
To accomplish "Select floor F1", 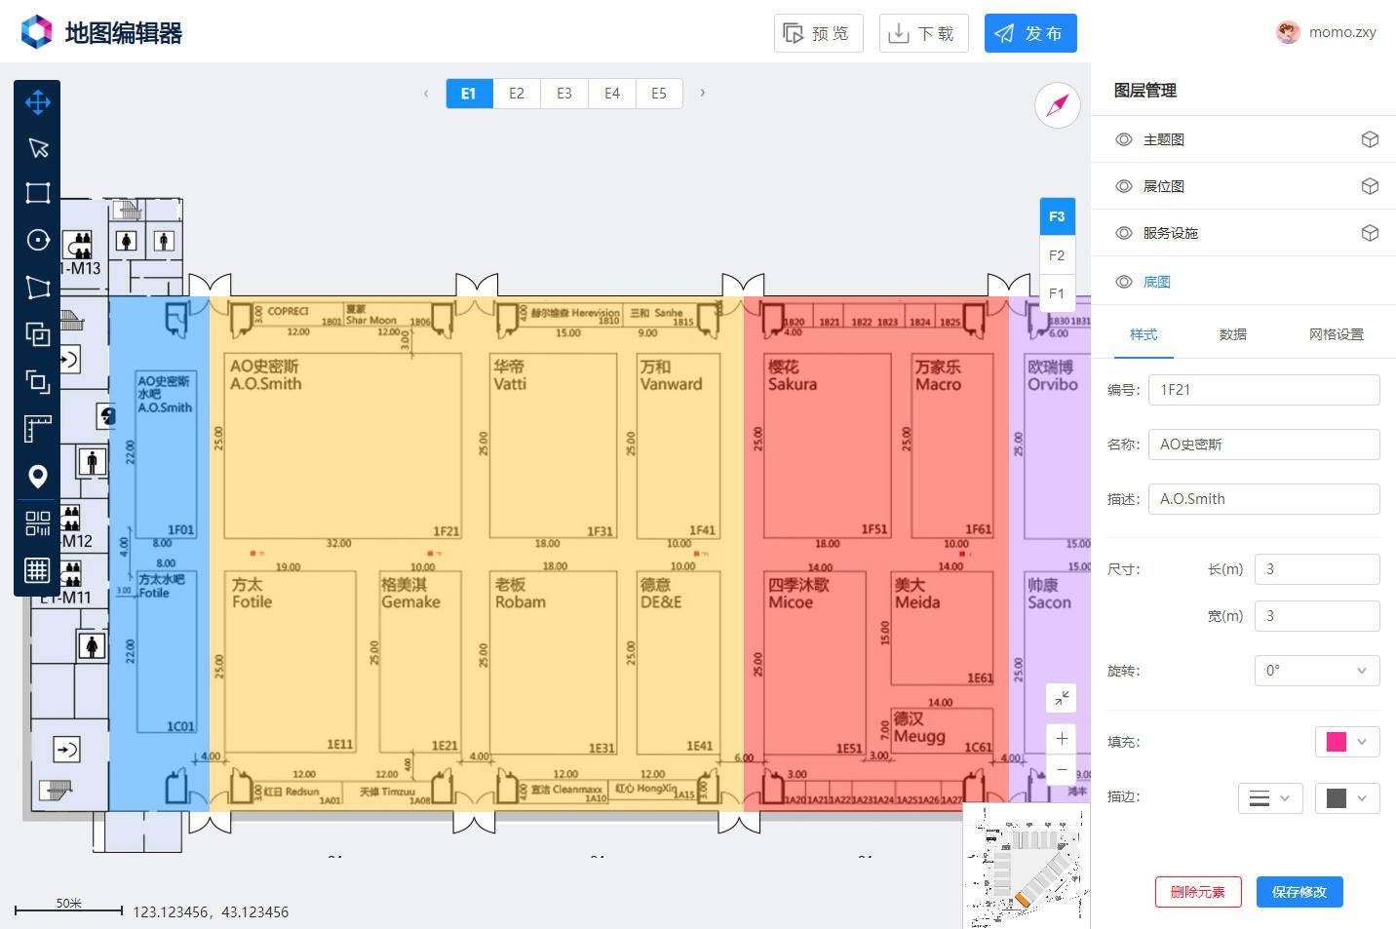I will tap(1057, 293).
